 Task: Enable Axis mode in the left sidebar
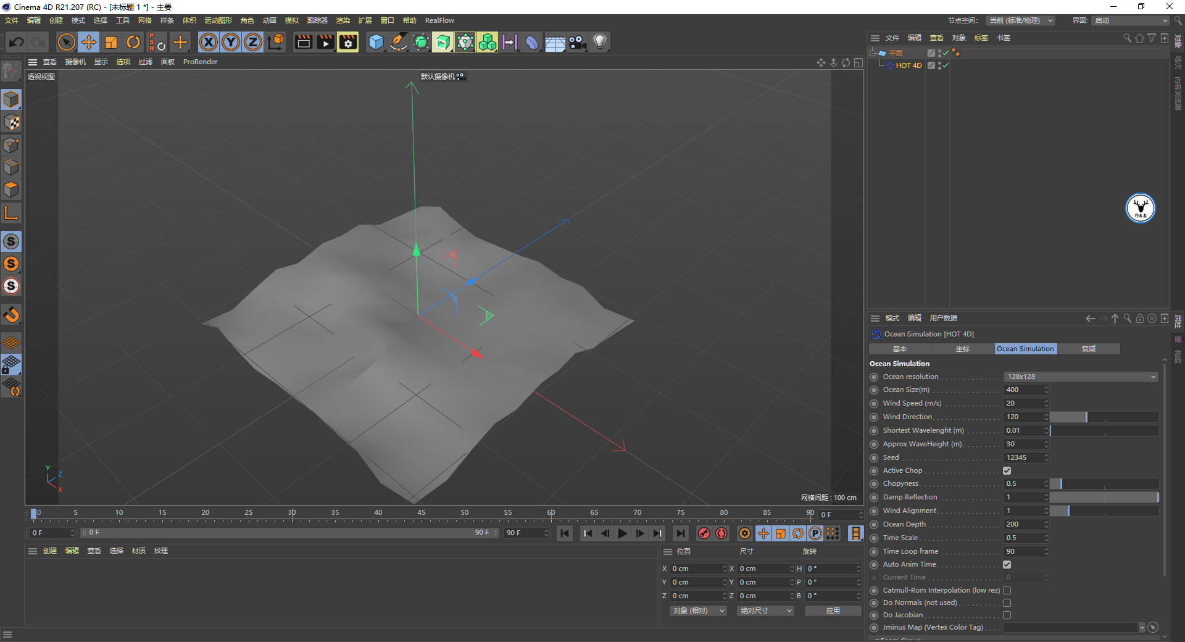[11, 213]
